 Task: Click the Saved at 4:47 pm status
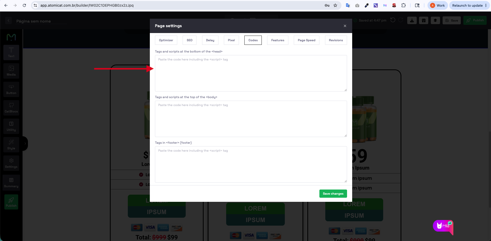pyautogui.click(x=370, y=20)
